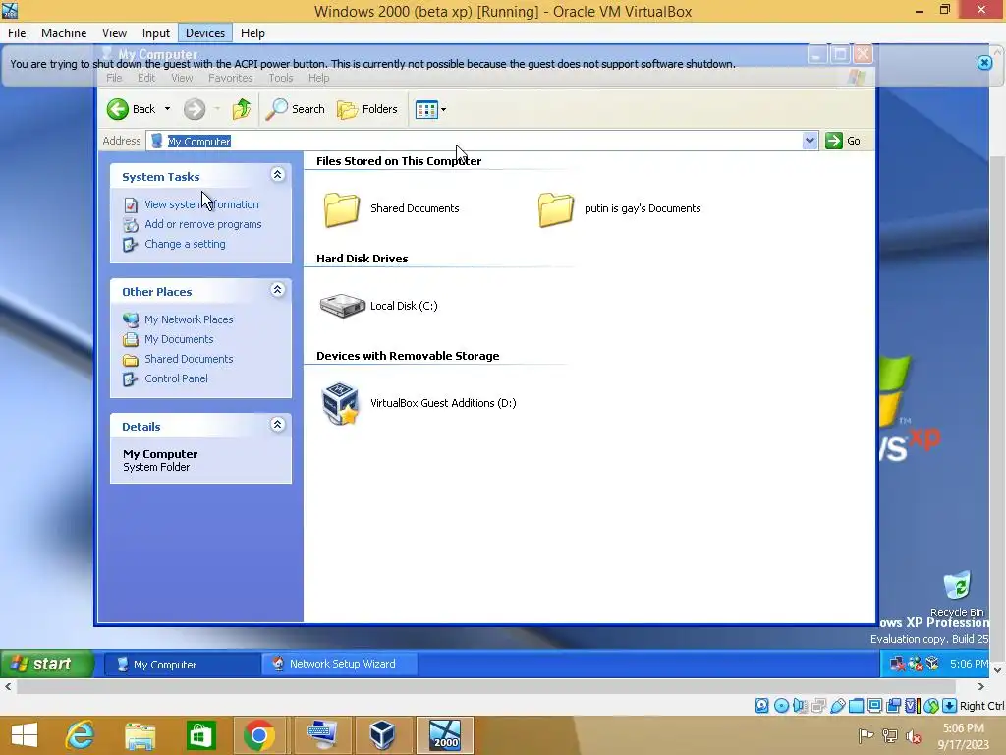Launch Internet Explorer from host taskbar
This screenshot has height=755, width=1006.
[81, 735]
